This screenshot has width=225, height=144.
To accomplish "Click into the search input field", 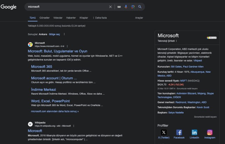I will tap(66, 7).
